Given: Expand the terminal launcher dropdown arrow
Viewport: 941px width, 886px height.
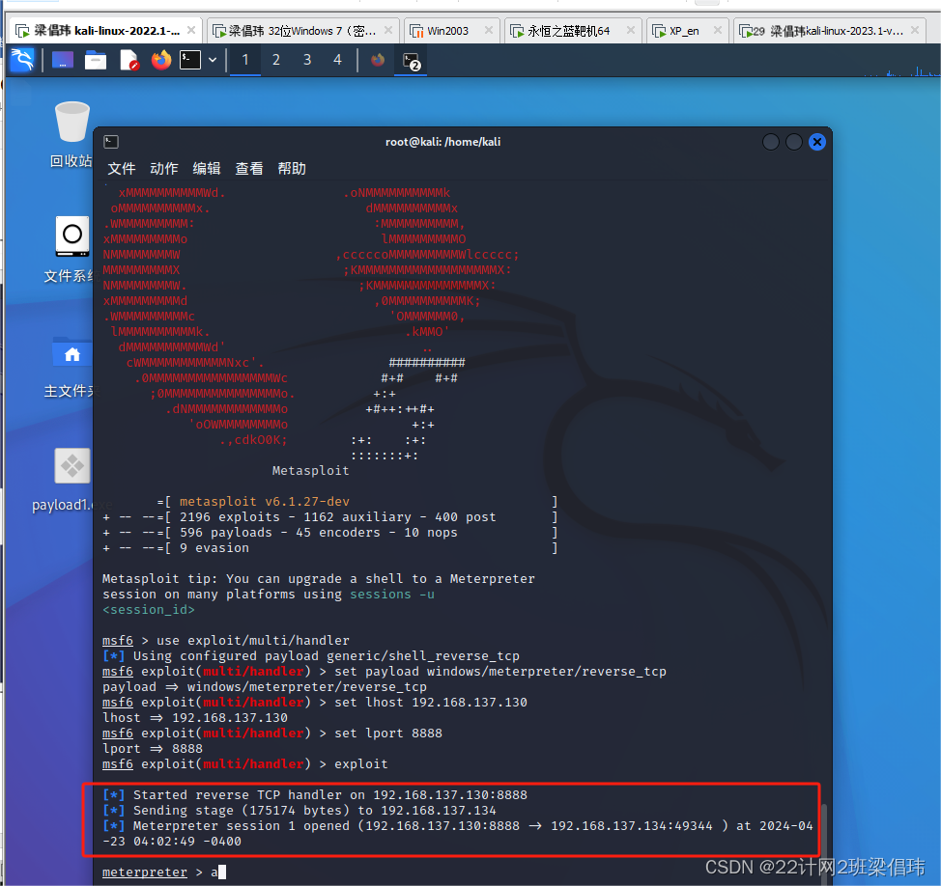Looking at the screenshot, I should 213,60.
